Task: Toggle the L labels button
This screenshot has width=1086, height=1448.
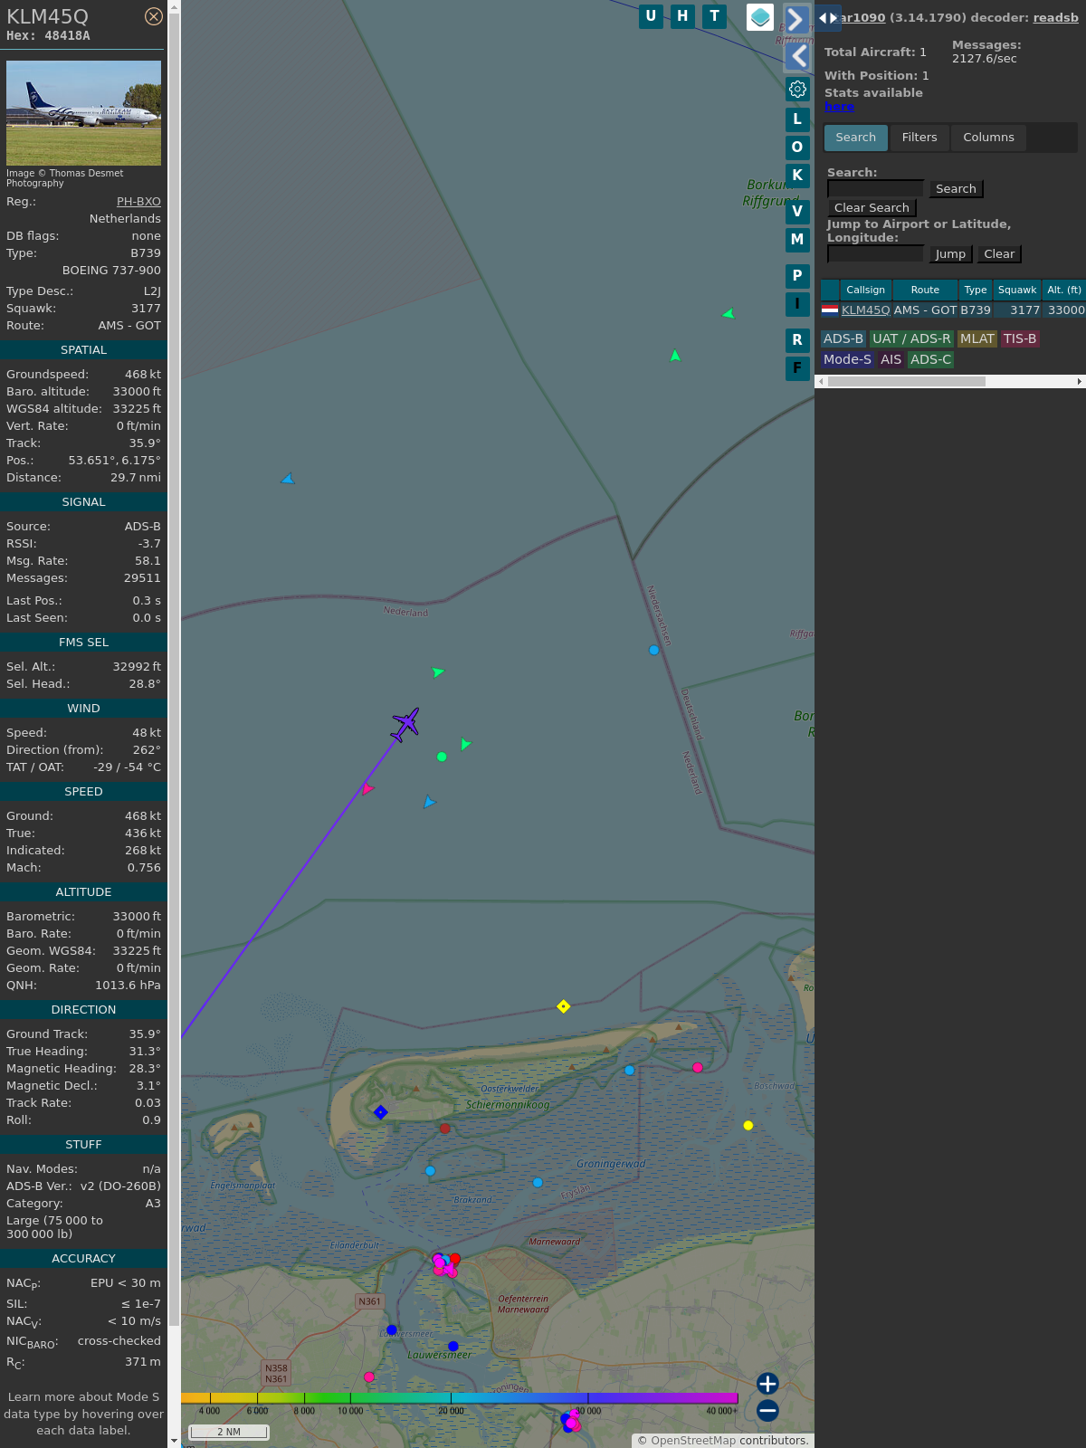Action: tap(797, 119)
